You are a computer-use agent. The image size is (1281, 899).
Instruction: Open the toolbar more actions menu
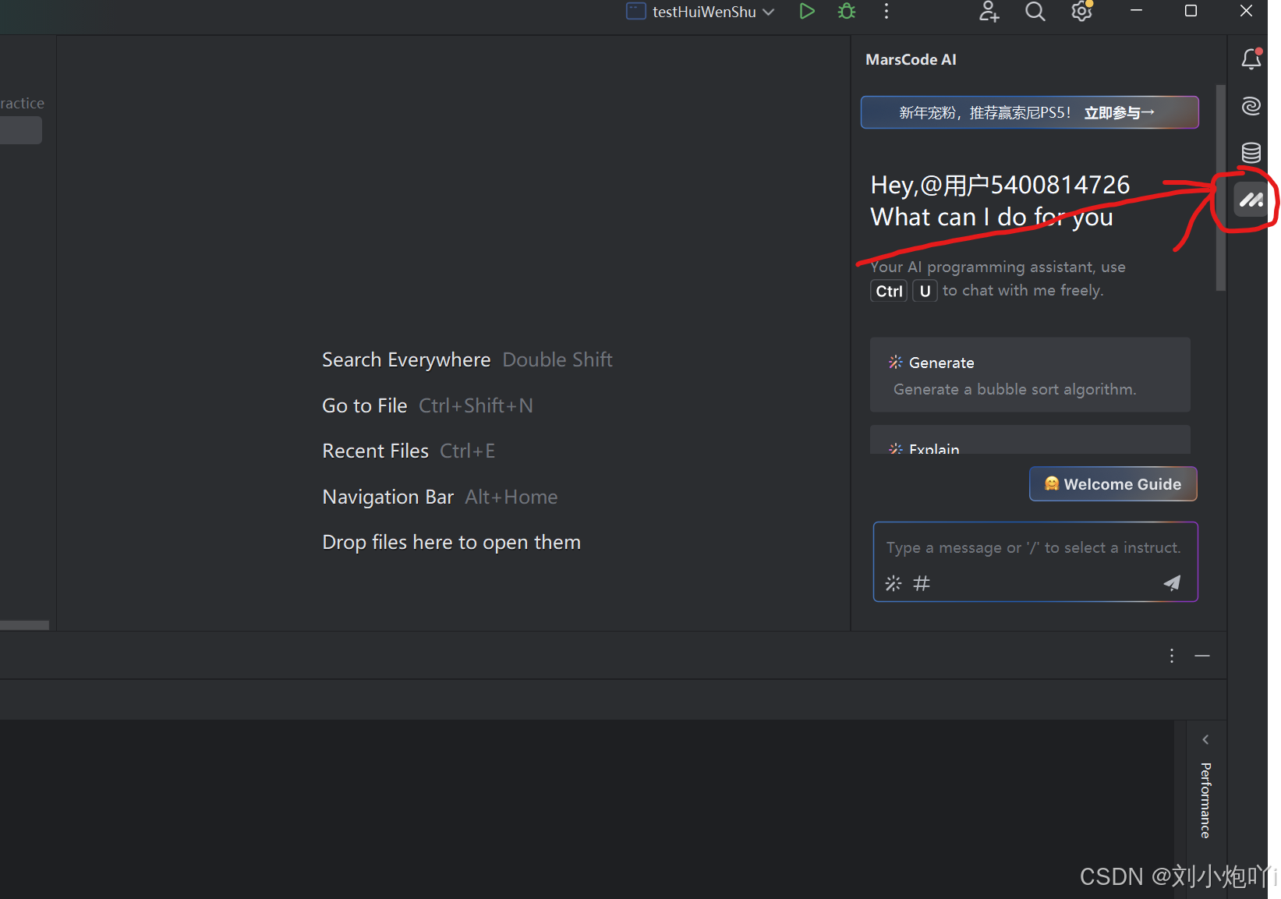[x=886, y=12]
